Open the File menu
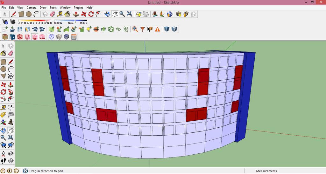Image resolution: width=326 pixels, height=174 pixels. 4,8
